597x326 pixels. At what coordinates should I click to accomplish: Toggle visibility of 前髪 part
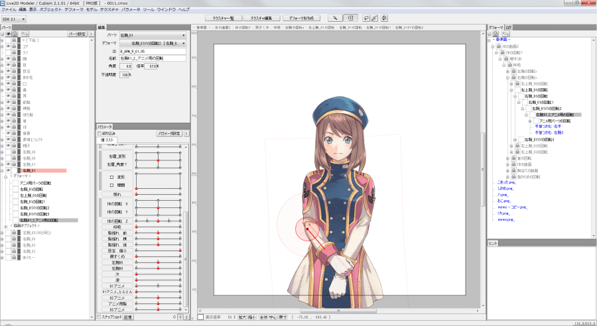(8, 102)
